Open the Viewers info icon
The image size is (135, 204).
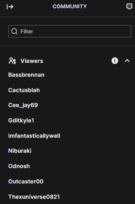(x=115, y=61)
